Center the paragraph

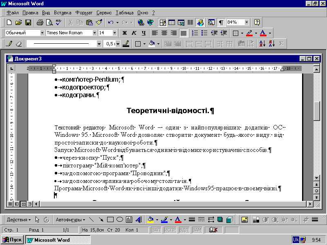click(164, 33)
